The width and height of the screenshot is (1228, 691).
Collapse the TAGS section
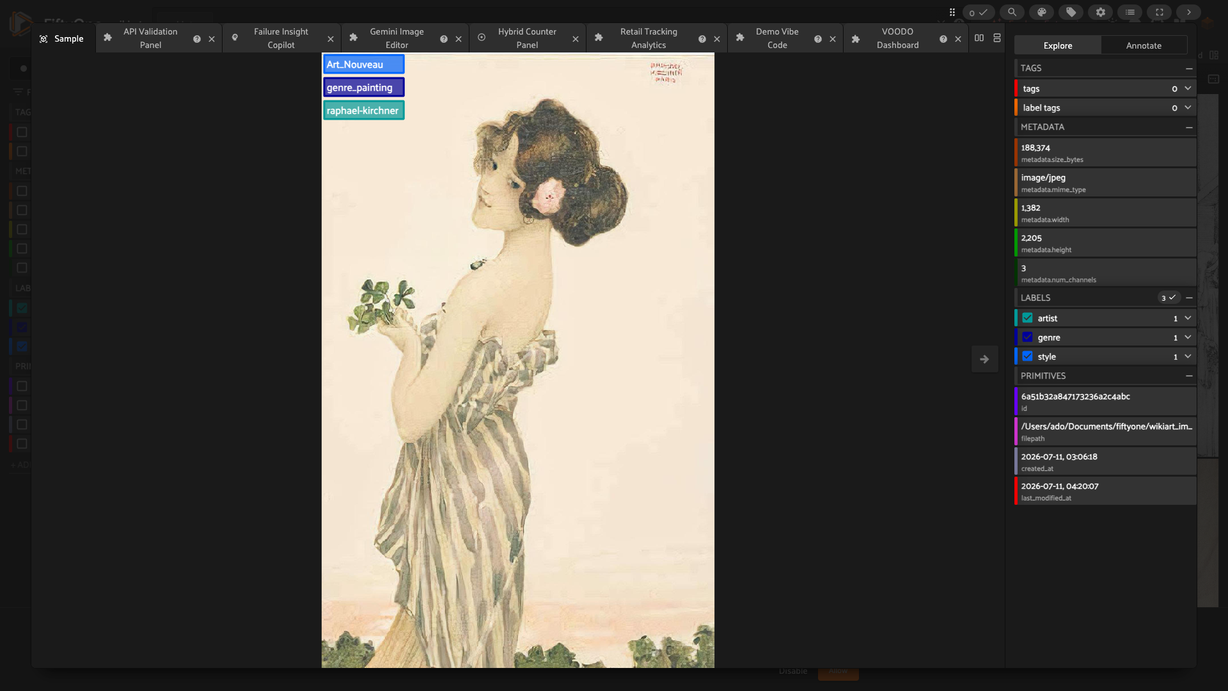1189,68
